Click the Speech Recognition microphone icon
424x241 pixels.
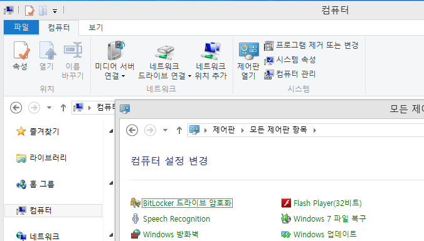(135, 218)
